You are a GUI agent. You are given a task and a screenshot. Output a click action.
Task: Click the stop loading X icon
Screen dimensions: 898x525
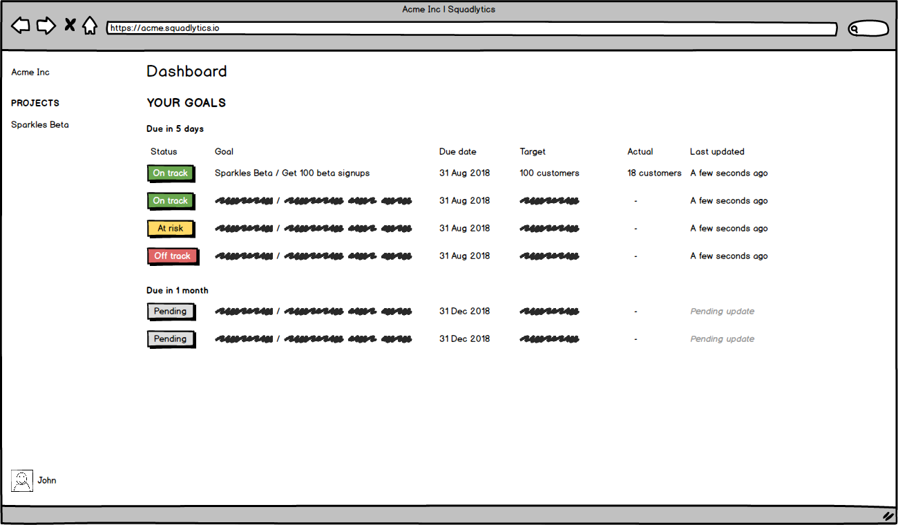(x=69, y=24)
